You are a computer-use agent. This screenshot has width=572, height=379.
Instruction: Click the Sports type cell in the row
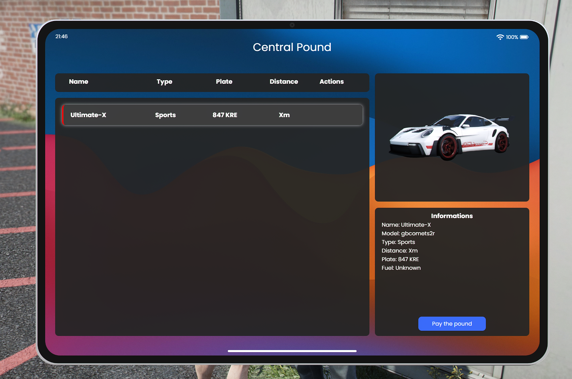[165, 115]
